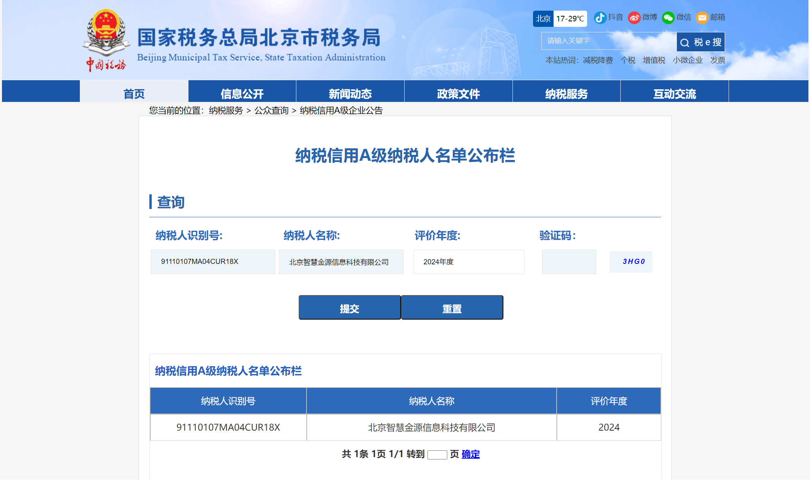Refresh the 3HG0 captcha image
This screenshot has width=810, height=480.
631,262
